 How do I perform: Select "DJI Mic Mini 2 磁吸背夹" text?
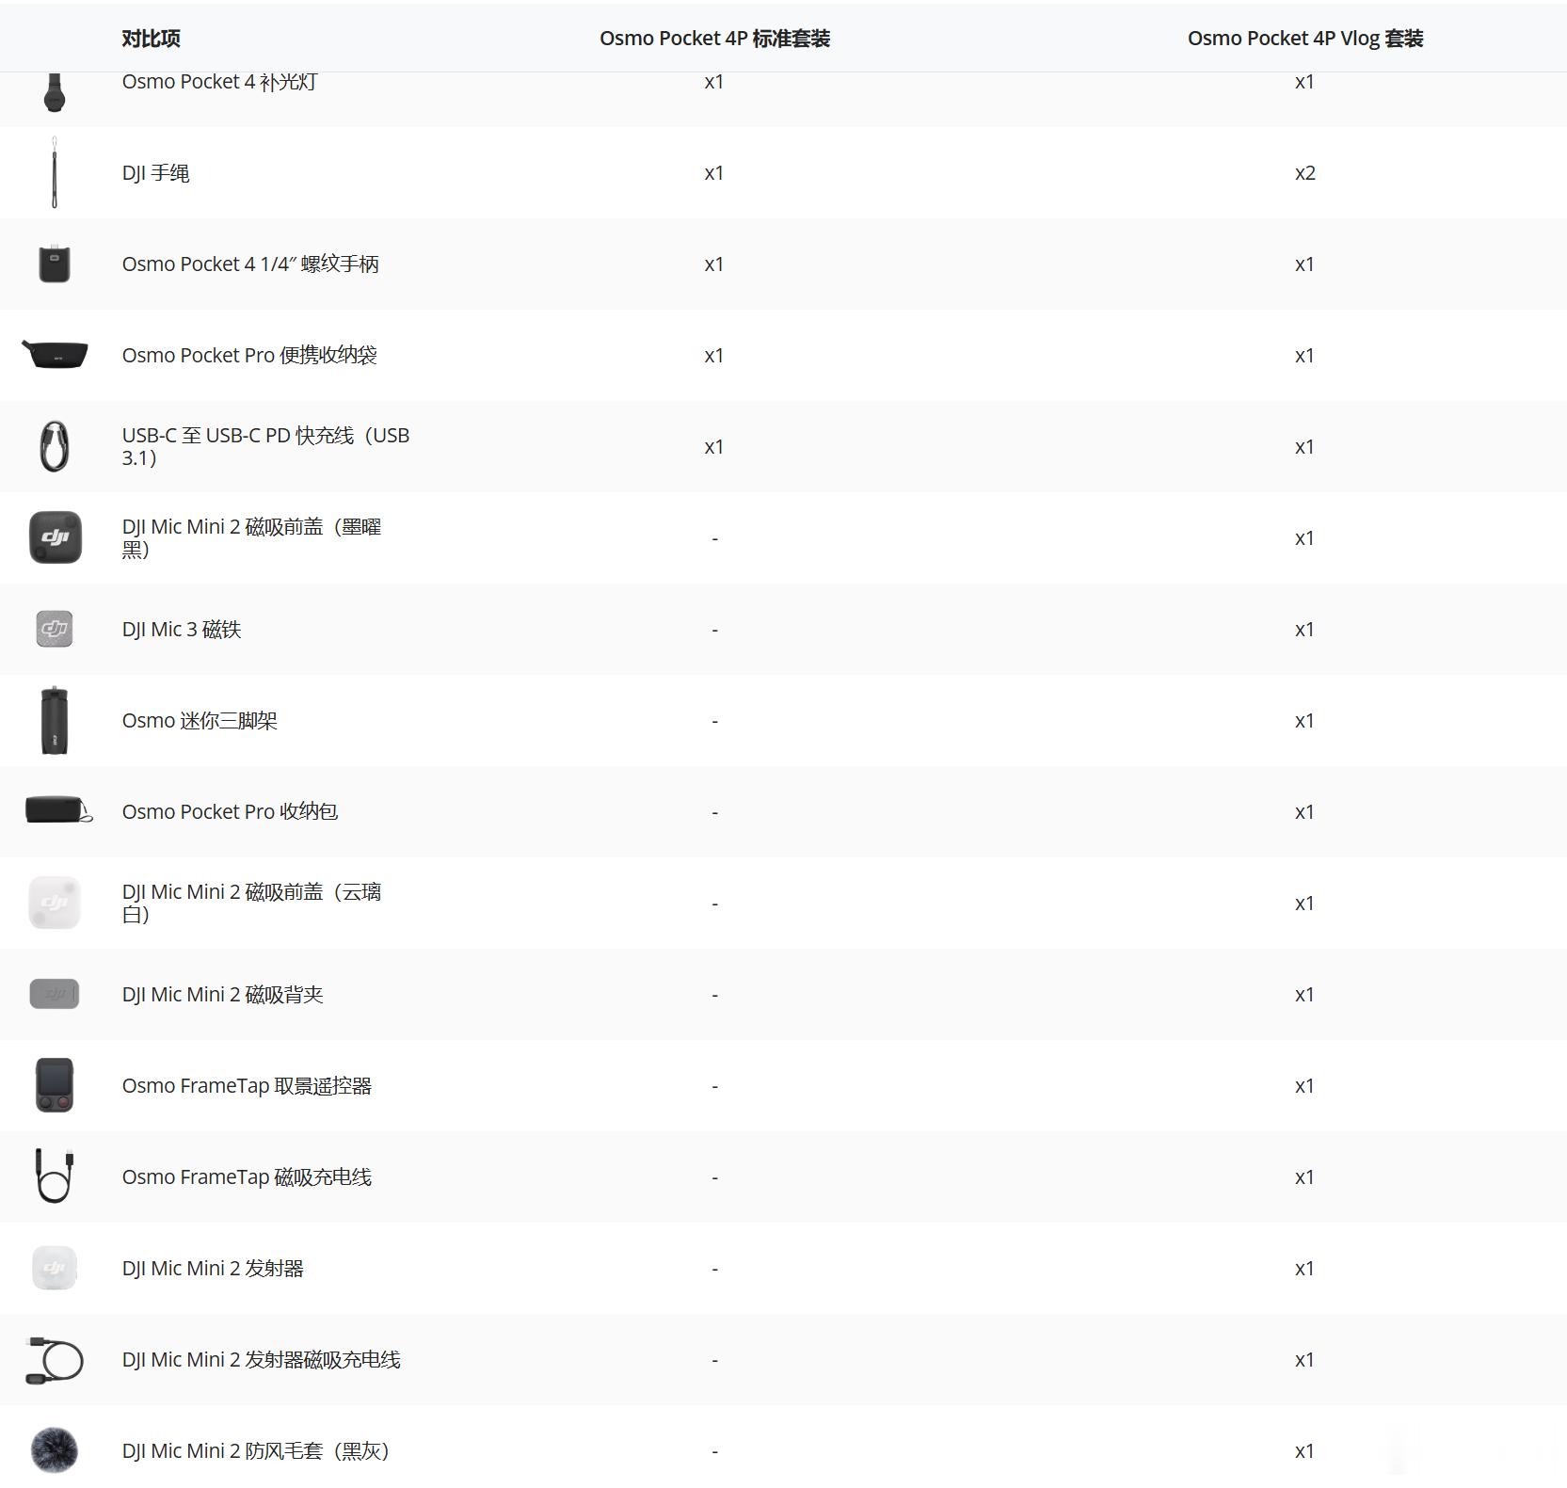222,995
